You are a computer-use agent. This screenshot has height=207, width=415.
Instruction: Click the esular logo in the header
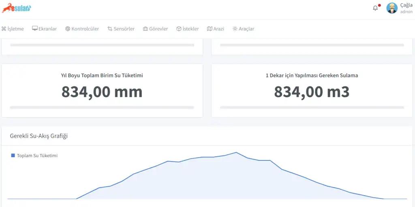click(16, 8)
